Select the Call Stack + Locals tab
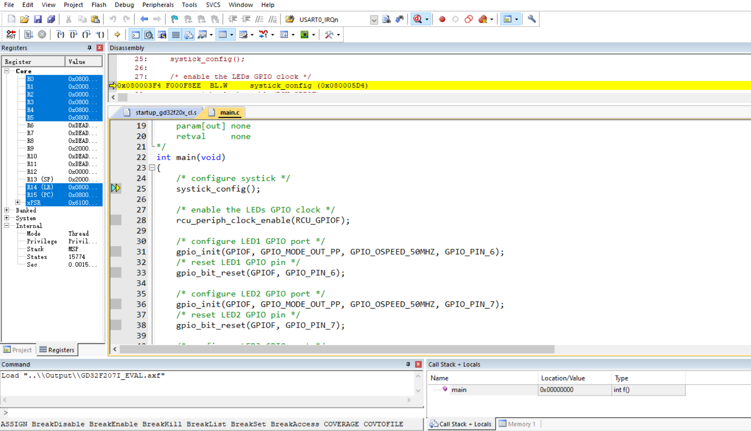The width and height of the screenshot is (751, 431). click(x=461, y=424)
